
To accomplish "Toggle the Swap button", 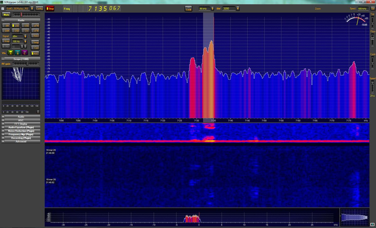I will pyautogui.click(x=35, y=42).
